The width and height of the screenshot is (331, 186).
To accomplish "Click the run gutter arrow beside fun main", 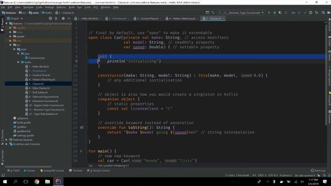I will point(81,151).
